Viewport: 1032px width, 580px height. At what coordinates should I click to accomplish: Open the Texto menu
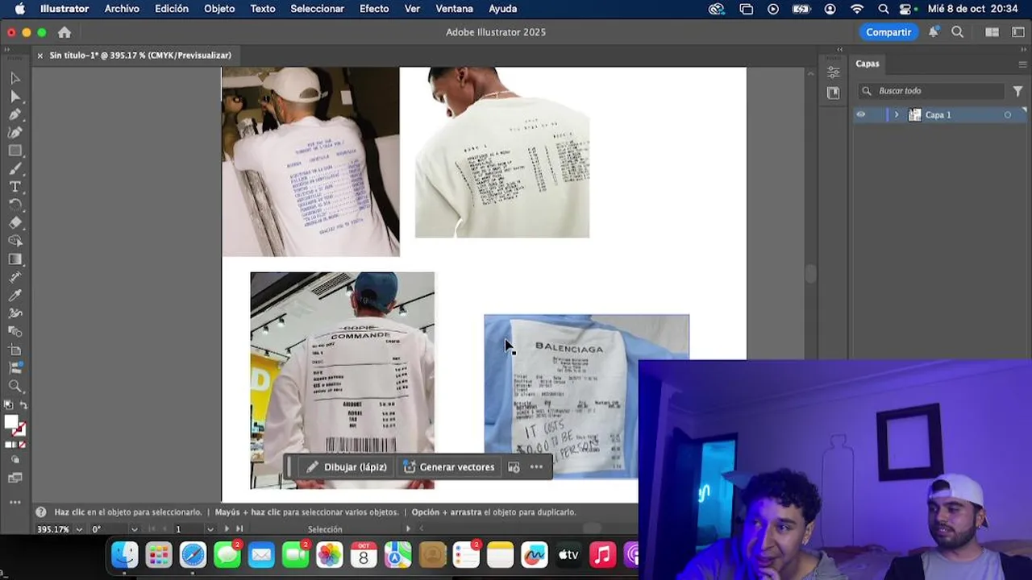coord(263,9)
